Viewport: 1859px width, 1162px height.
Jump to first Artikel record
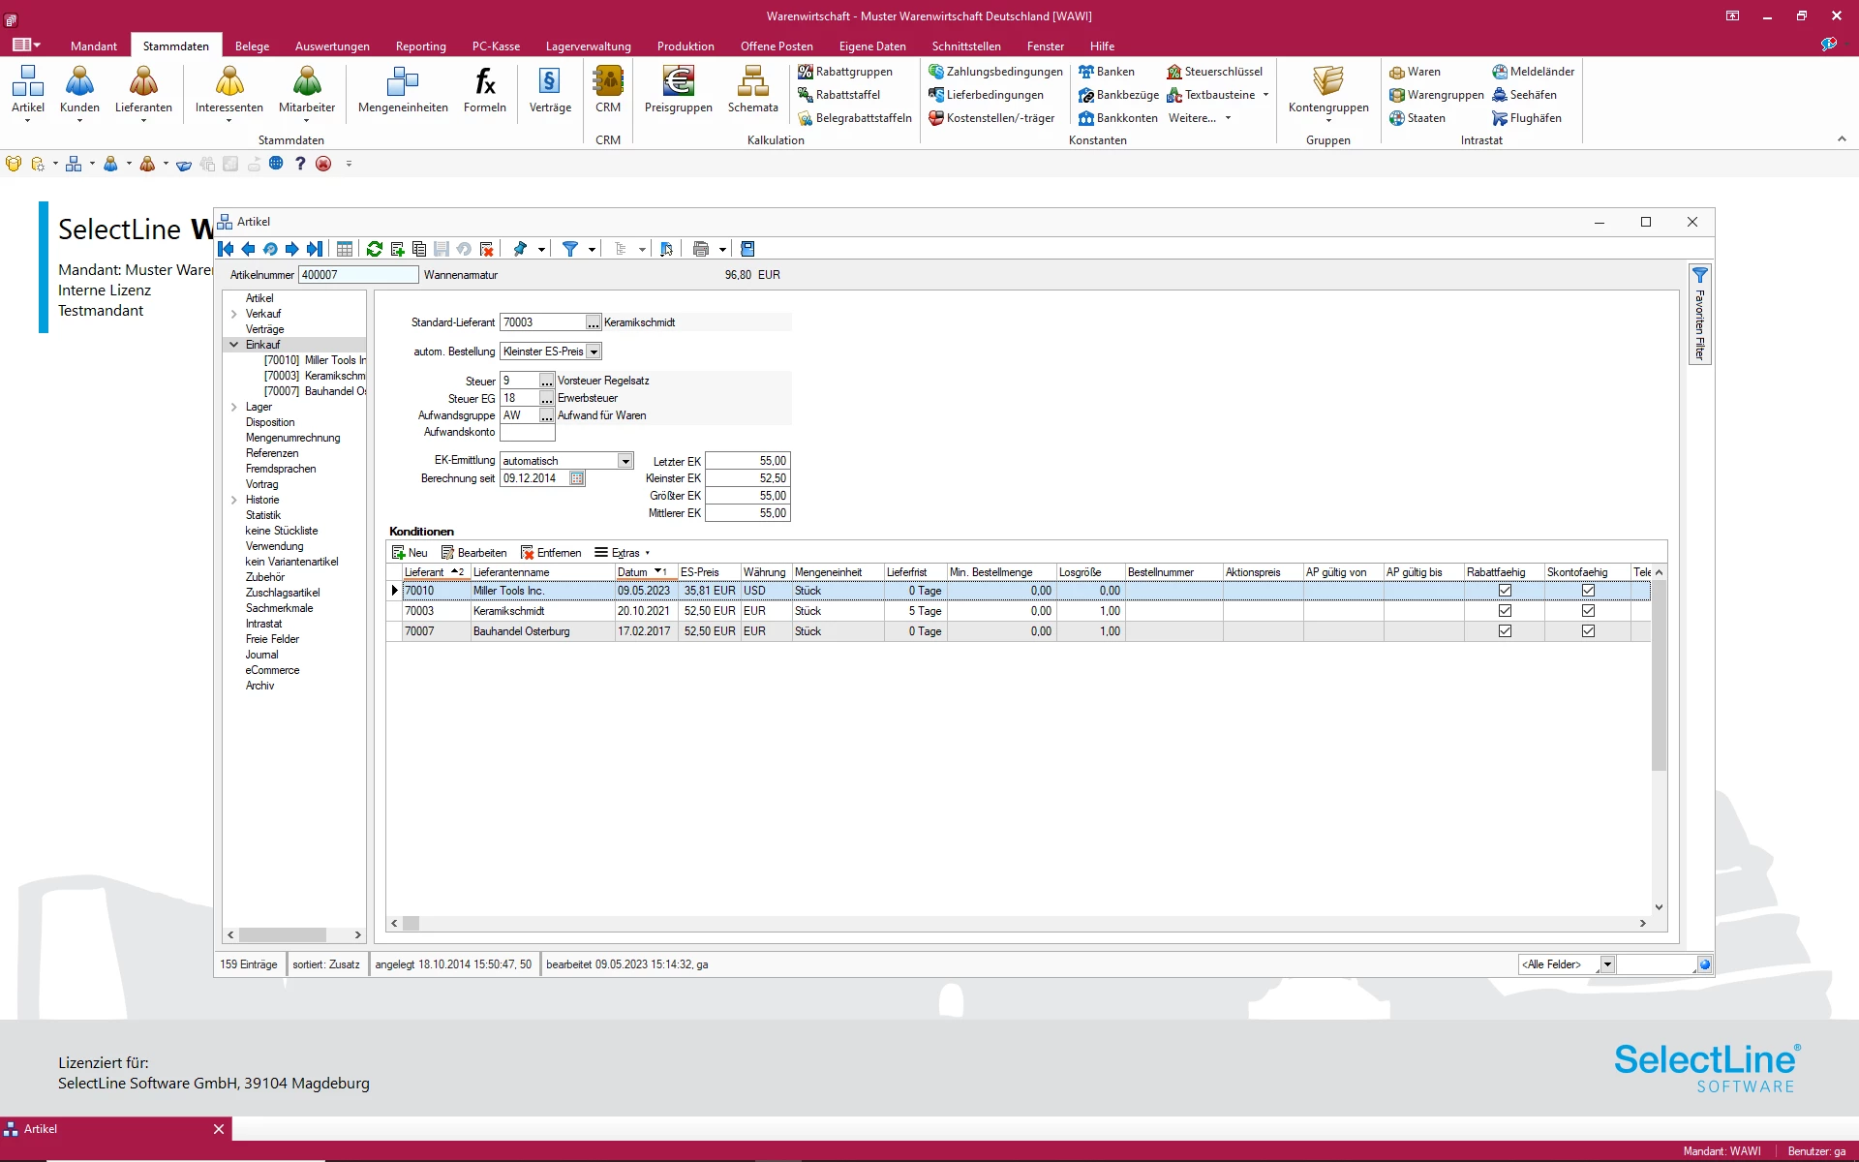coord(227,249)
